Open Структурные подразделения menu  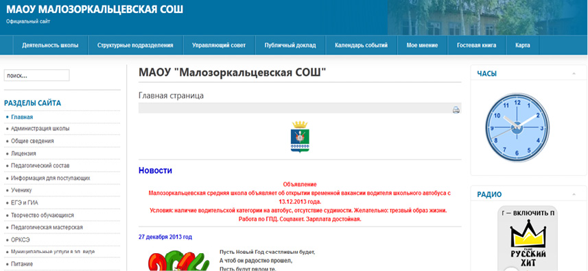135,45
